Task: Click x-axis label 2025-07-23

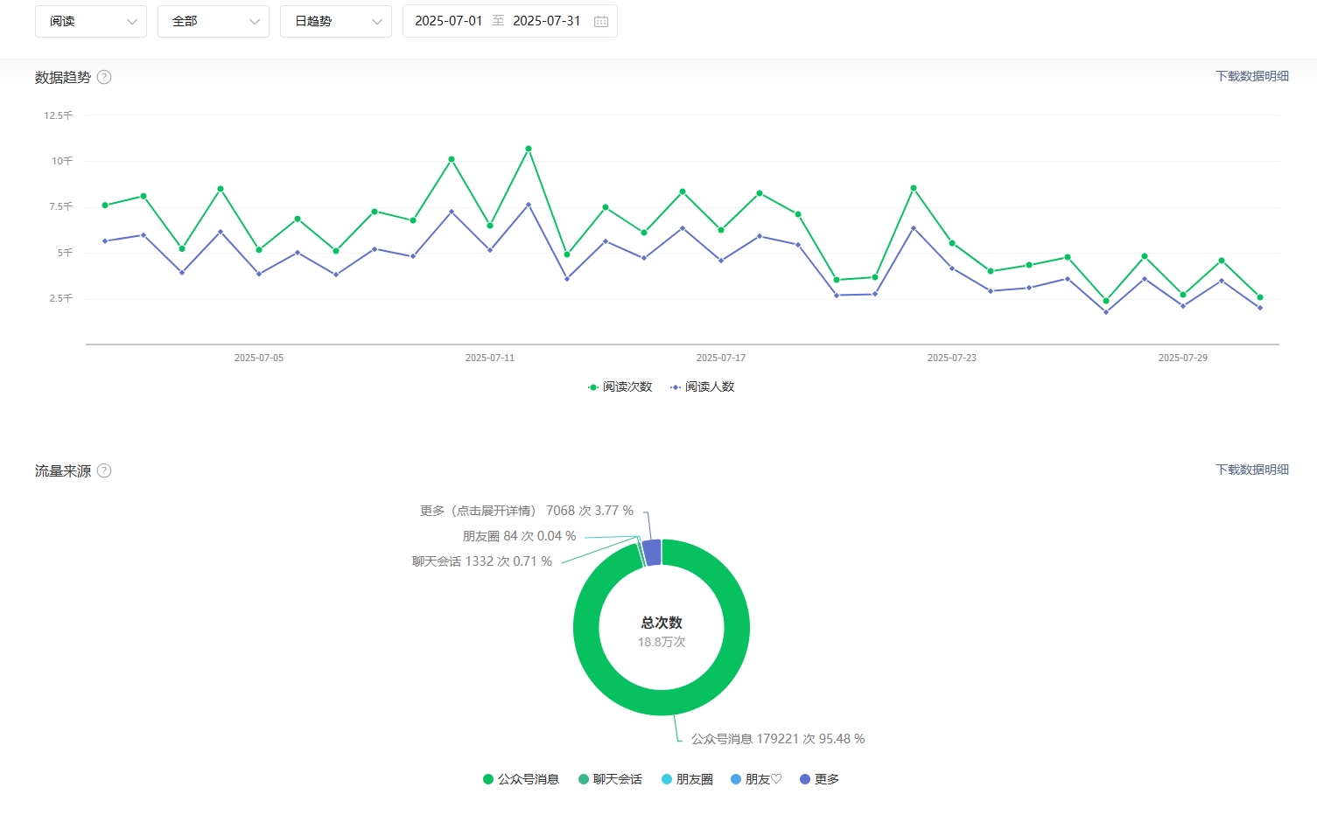Action: [x=952, y=358]
